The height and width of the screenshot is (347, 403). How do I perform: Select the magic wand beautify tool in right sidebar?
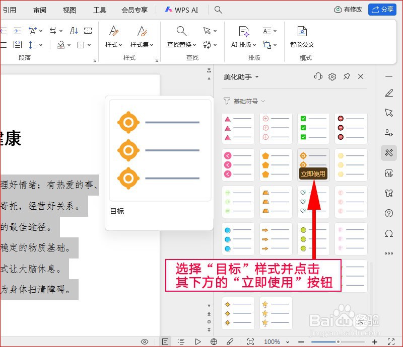click(x=388, y=153)
